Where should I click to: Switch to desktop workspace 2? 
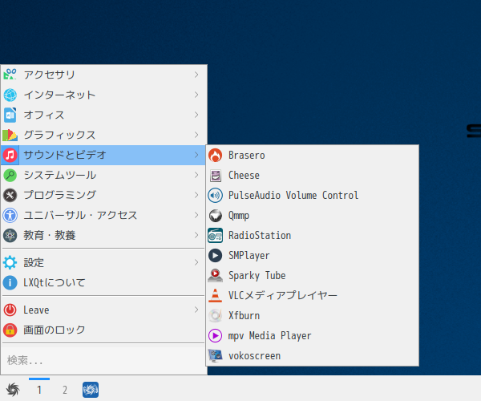pyautogui.click(x=65, y=390)
